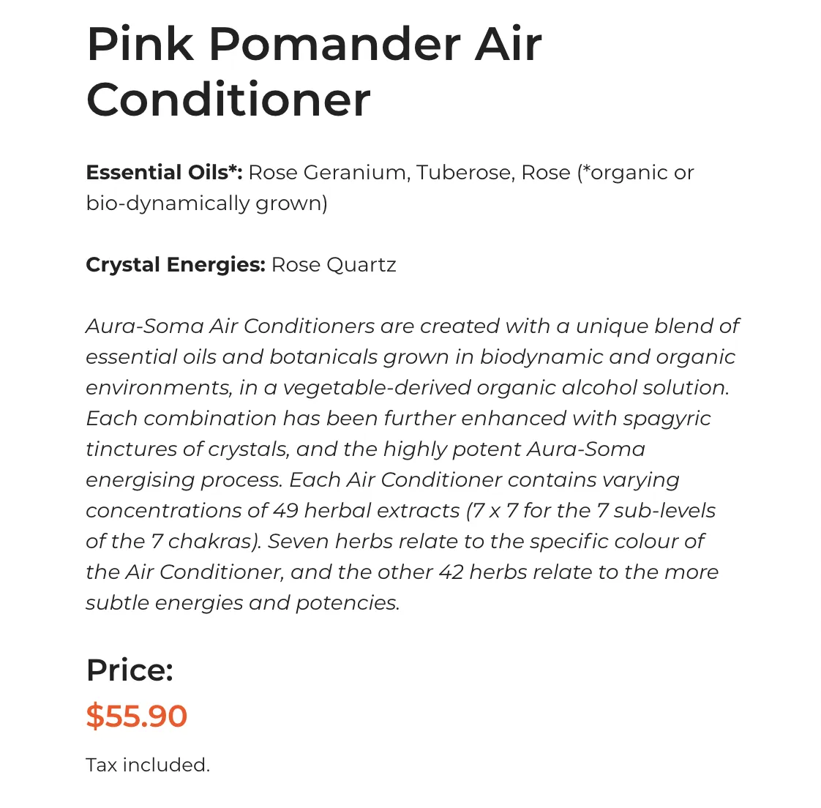Select the Crystal Energies label
This screenshot has height=808, width=821.
point(176,265)
